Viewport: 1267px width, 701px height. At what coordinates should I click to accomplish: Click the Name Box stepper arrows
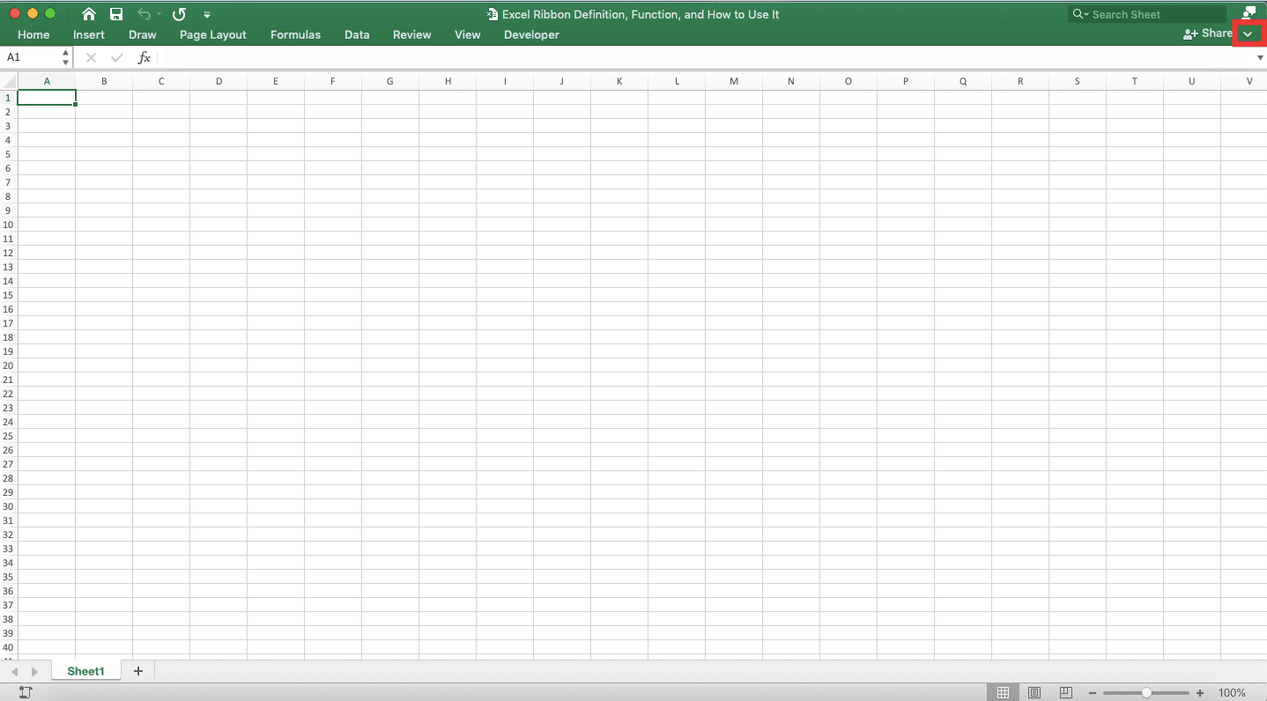(66, 57)
